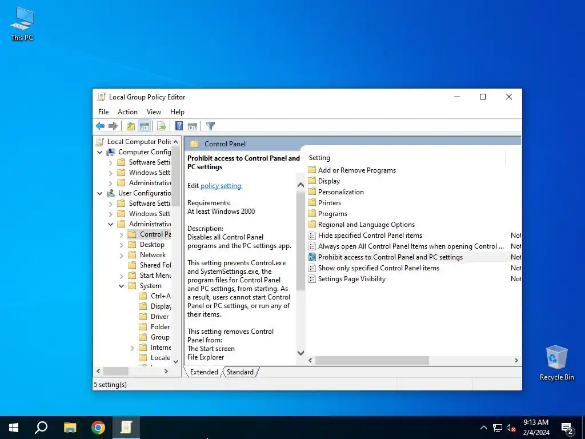Select Regional and Language Options folder

(x=366, y=224)
